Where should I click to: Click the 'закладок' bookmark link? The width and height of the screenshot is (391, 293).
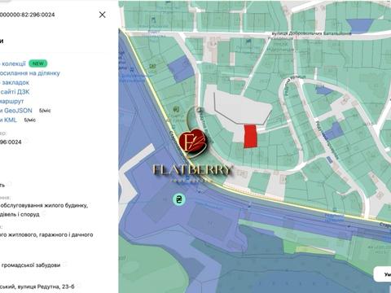[x=15, y=82]
